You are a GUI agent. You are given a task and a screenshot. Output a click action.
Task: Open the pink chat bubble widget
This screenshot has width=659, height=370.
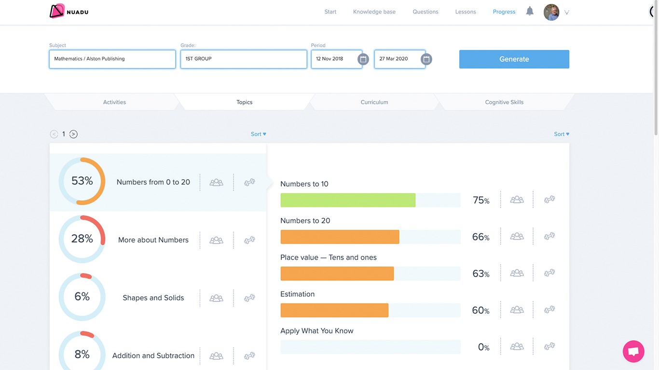tap(633, 351)
